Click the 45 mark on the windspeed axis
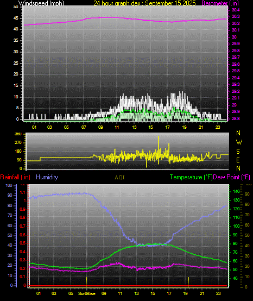The height and width of the screenshot is (301, 253). coord(16,18)
